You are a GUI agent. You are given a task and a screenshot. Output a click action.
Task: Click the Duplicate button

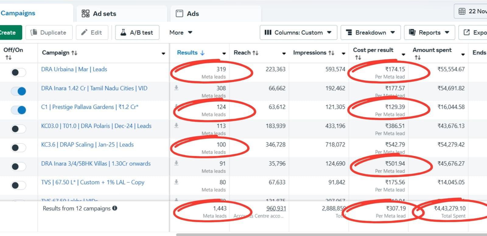49,33
